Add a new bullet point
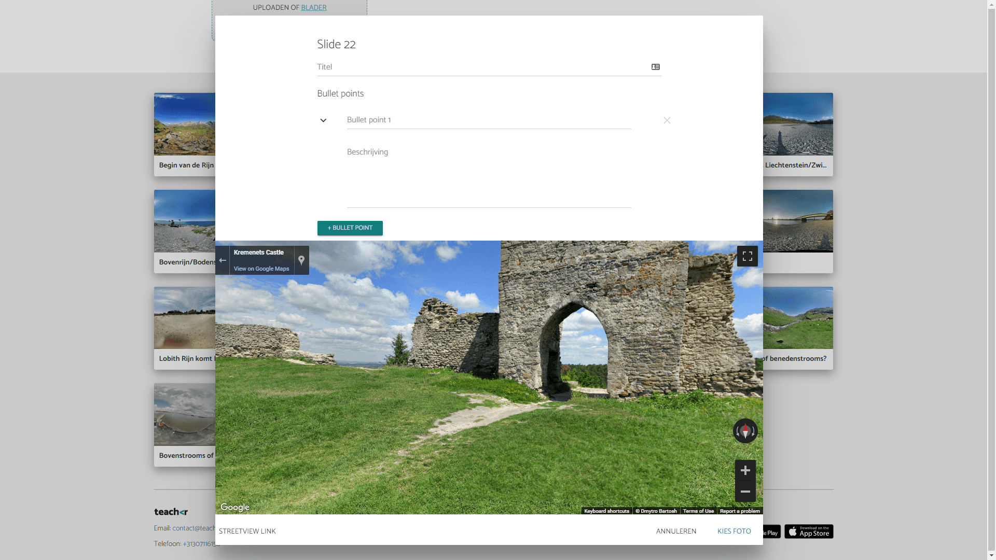The height and width of the screenshot is (560, 996). tap(350, 228)
